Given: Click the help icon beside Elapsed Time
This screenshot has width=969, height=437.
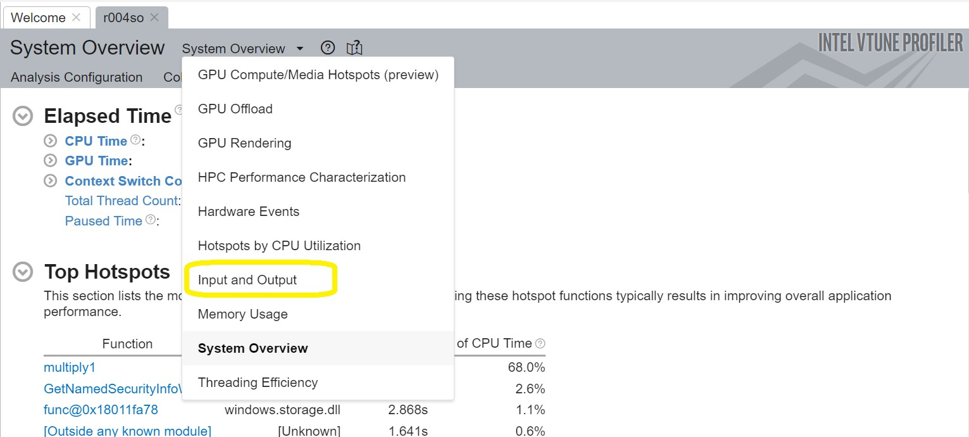Looking at the screenshot, I should [x=179, y=110].
